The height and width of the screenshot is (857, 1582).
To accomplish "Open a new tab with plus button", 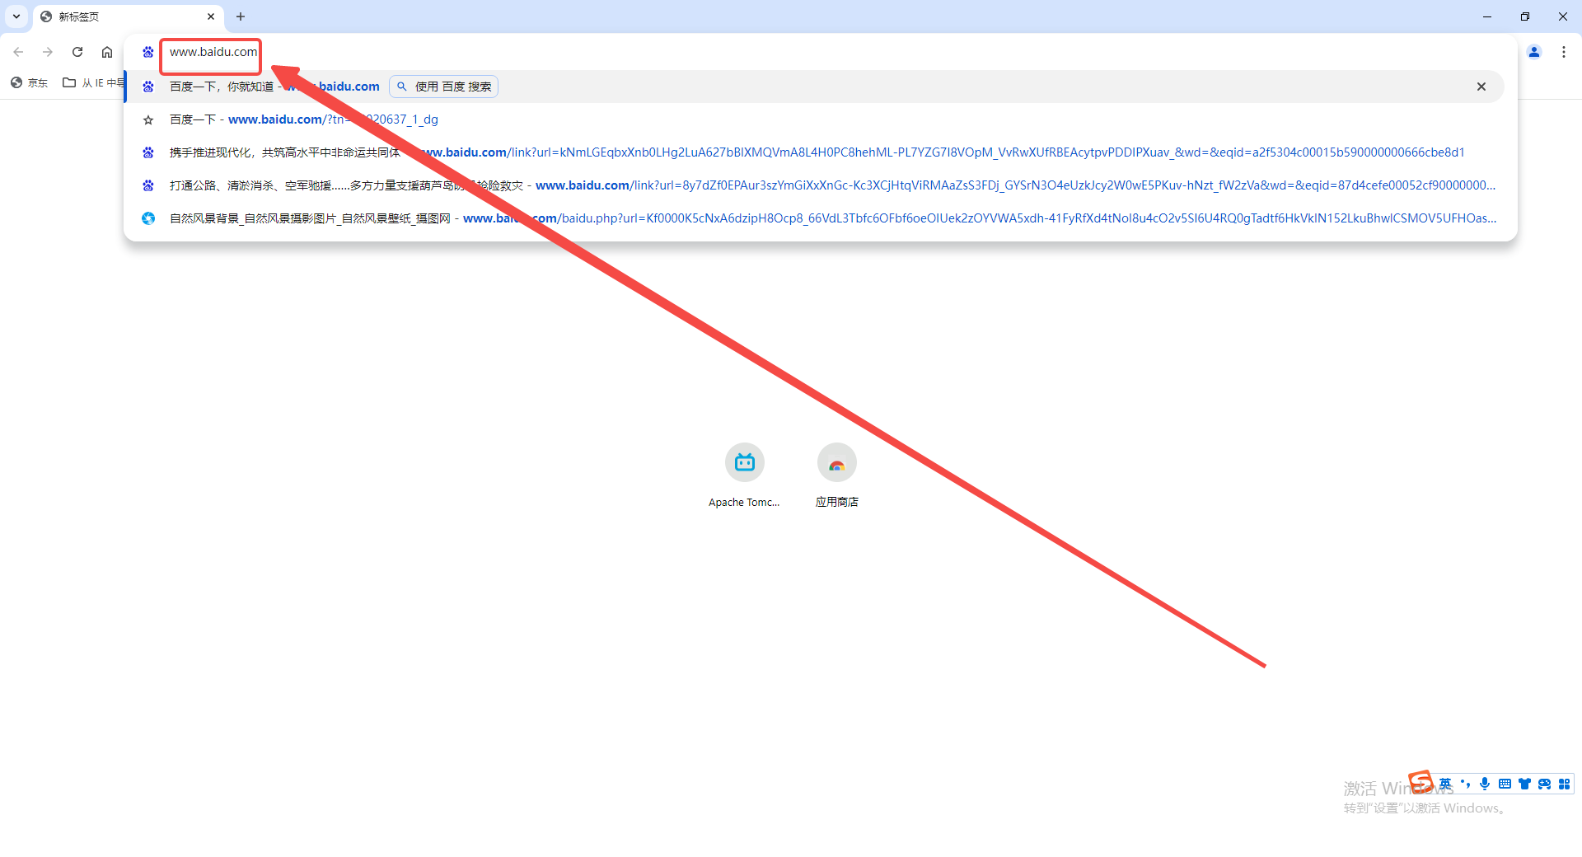I will (241, 16).
